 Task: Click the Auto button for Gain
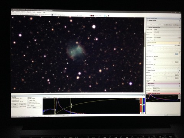(x=176, y=54)
